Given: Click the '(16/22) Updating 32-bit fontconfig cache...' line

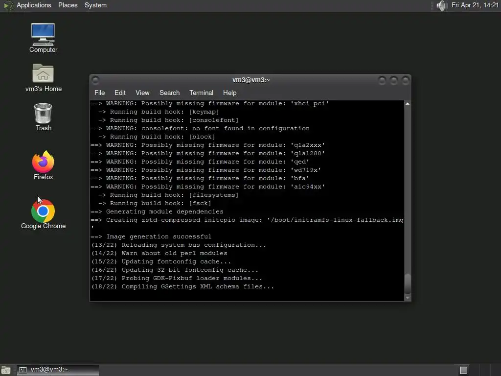Looking at the screenshot, I should click(x=175, y=270).
